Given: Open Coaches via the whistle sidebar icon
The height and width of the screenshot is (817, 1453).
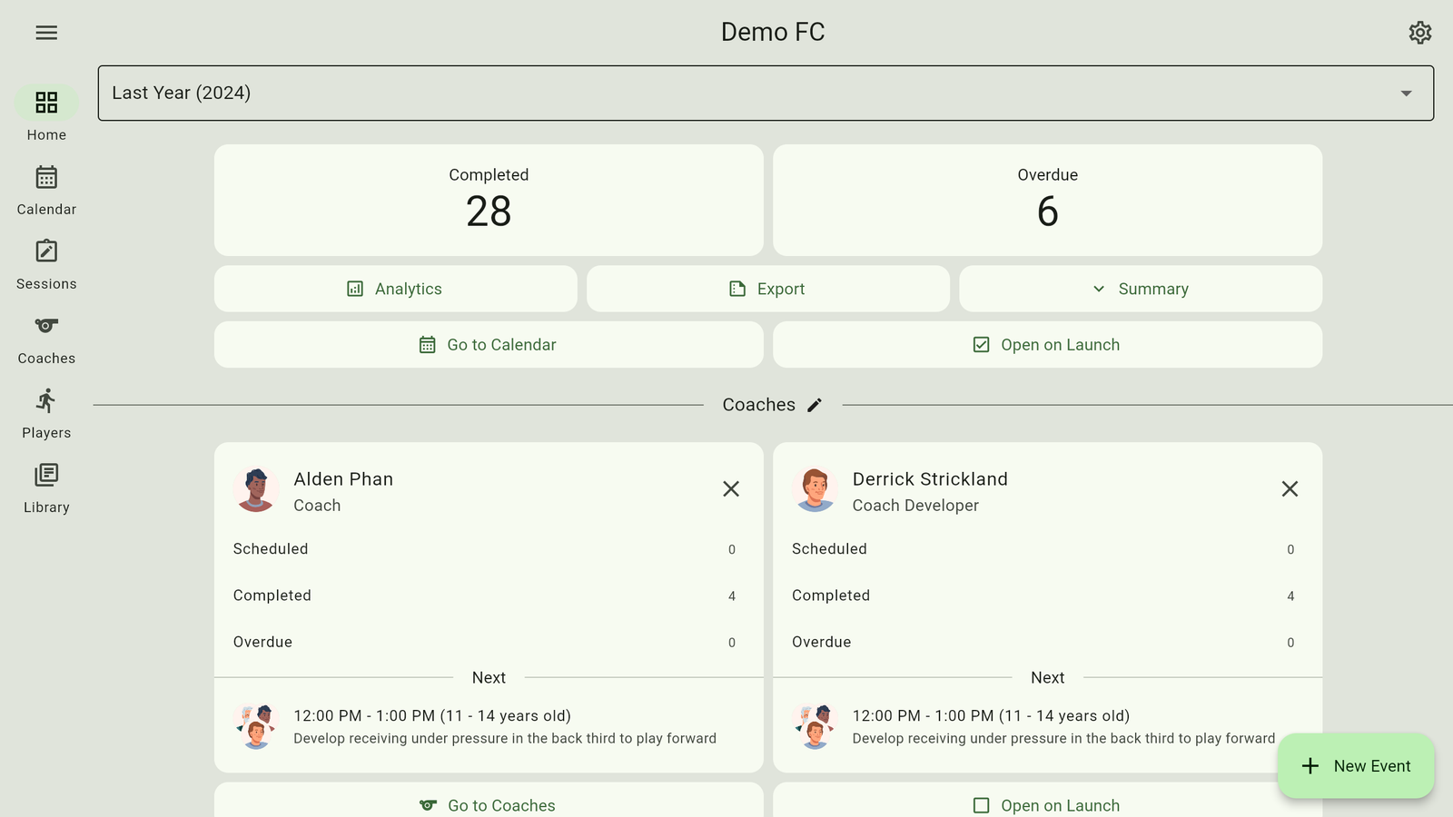Looking at the screenshot, I should coord(46,339).
